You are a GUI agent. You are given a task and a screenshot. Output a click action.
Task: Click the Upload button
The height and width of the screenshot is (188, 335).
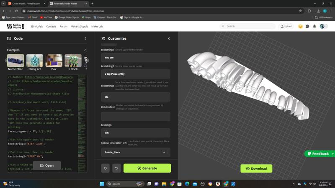(286, 26)
